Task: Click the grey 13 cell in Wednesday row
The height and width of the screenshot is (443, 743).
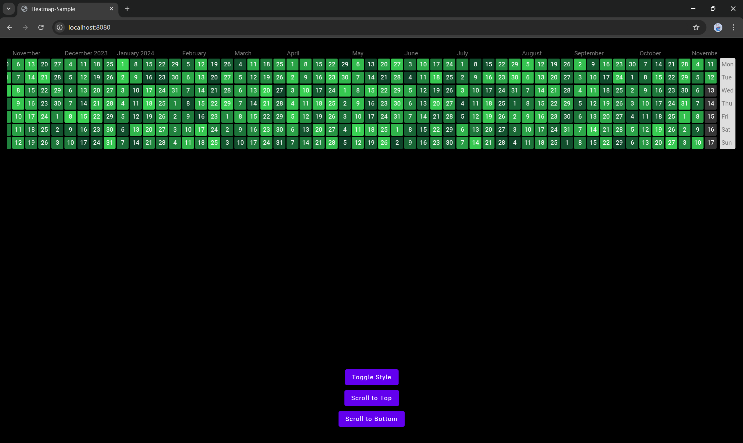Action: point(710,90)
